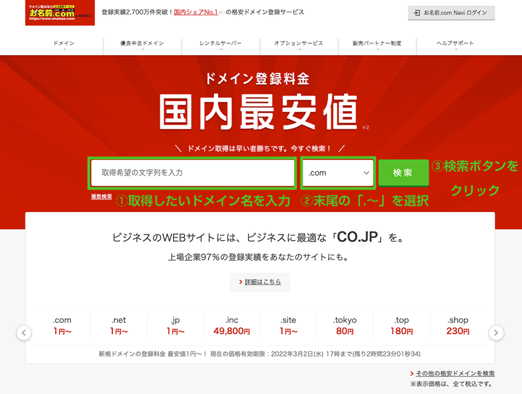The width and height of the screenshot is (522, 394).
Task: Open the ヘルプサポート menu
Action: click(455, 44)
